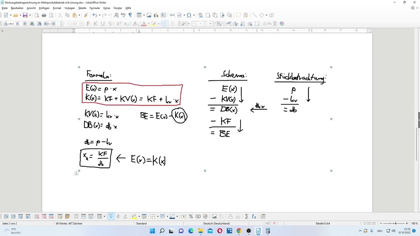Run the spelling check (Abc icon)
This screenshot has width=420, height=236.
point(123,15)
